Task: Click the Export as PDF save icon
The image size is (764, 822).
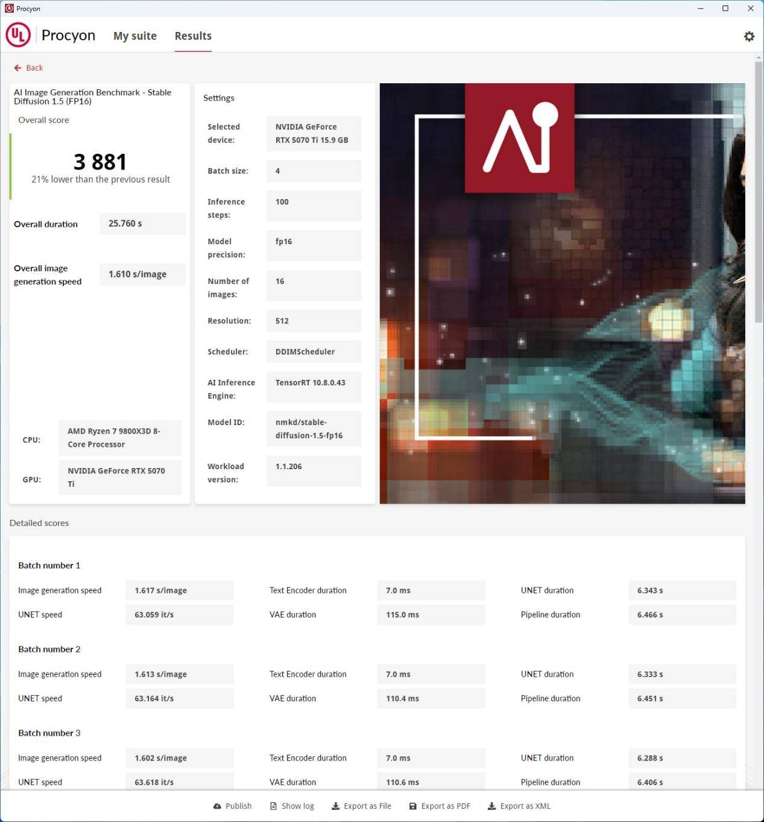Action: 413,806
